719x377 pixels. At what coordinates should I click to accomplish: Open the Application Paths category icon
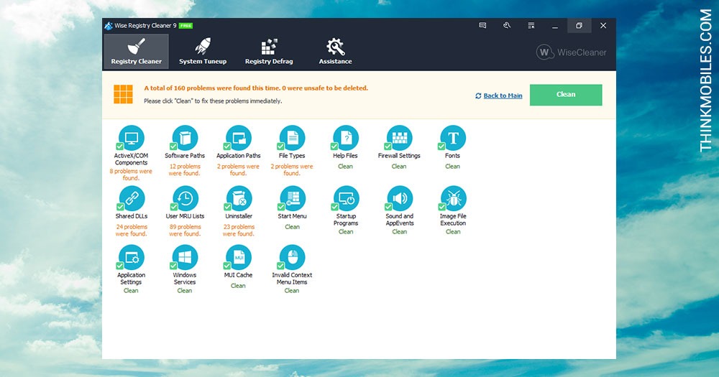(x=239, y=138)
